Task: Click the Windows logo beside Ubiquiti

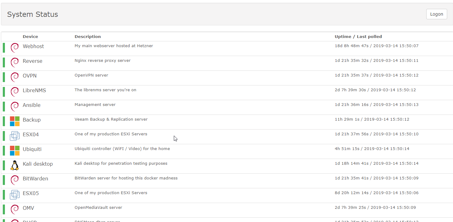Action: (x=14, y=151)
